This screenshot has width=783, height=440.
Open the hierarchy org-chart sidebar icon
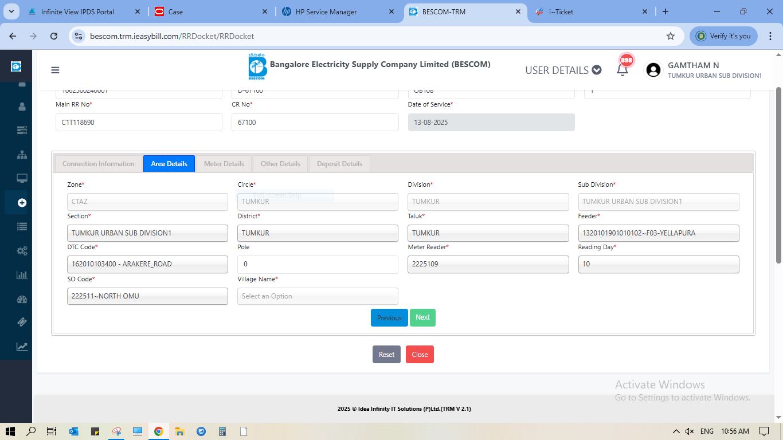click(x=22, y=155)
